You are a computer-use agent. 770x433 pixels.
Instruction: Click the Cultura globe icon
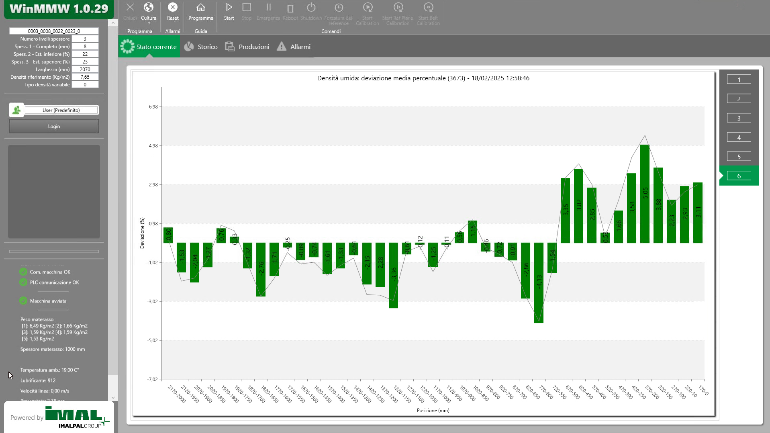(x=148, y=8)
